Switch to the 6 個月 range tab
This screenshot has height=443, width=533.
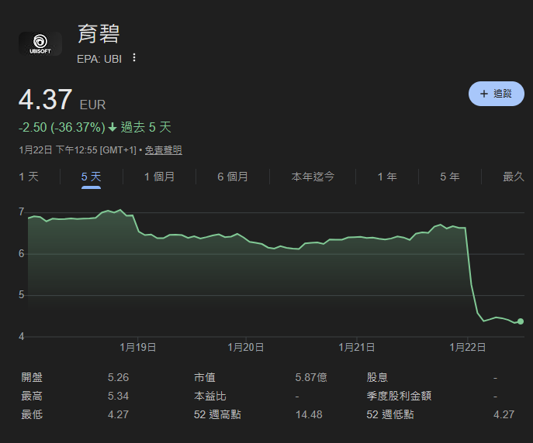click(x=233, y=177)
